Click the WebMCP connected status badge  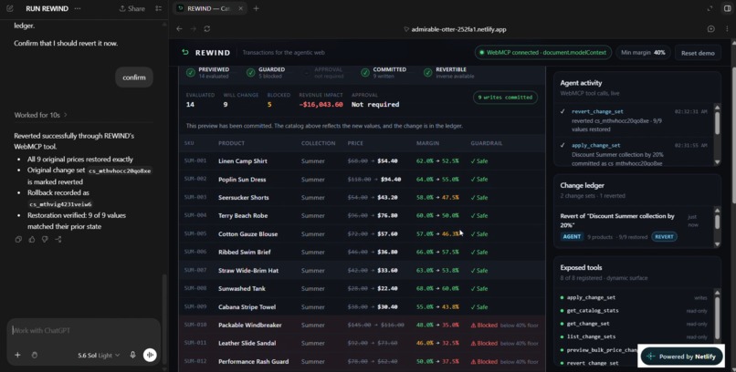coord(542,53)
